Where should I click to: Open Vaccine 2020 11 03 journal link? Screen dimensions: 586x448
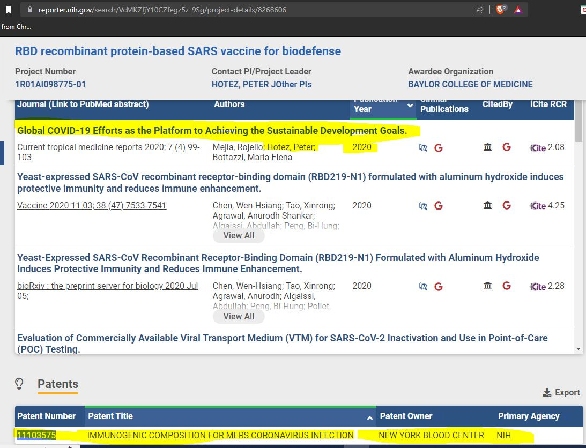pyautogui.click(x=92, y=205)
